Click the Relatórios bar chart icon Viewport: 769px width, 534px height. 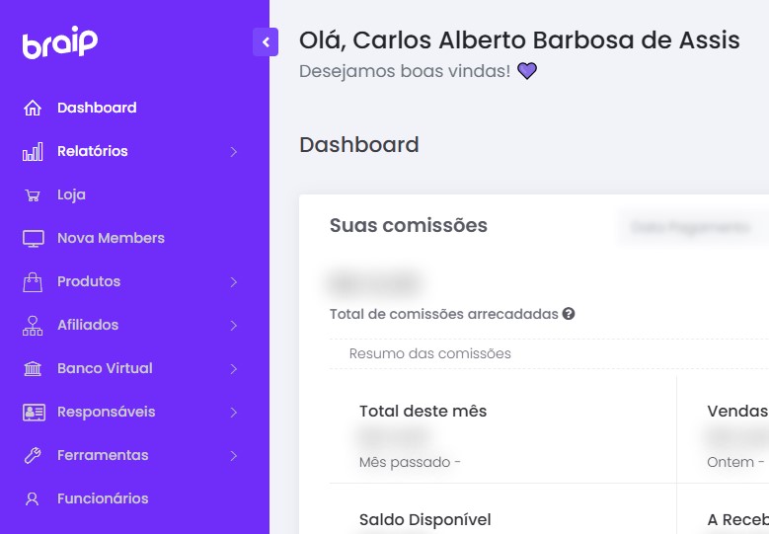(33, 151)
